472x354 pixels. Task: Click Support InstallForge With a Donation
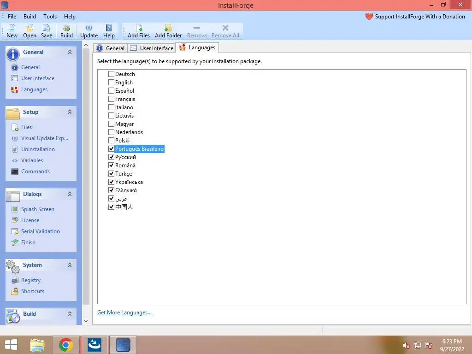[420, 17]
